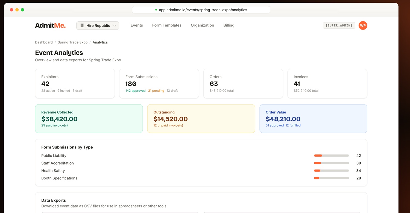Open the Organization nav item
The height and width of the screenshot is (213, 410).
202,25
